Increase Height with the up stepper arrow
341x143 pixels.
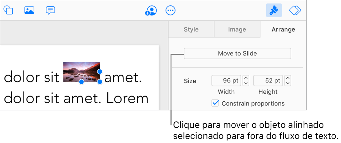(x=288, y=78)
